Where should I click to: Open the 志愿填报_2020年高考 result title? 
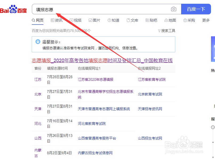click(102, 60)
